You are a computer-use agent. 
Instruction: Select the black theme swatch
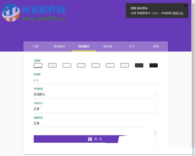[154, 65]
